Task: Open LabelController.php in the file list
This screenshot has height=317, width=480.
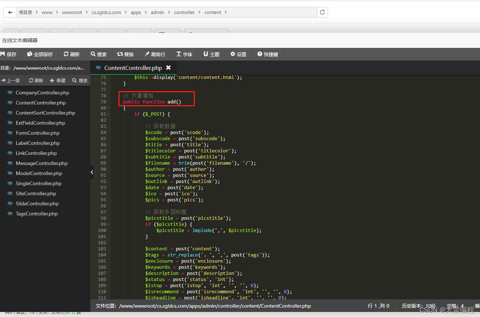Action: click(38, 143)
